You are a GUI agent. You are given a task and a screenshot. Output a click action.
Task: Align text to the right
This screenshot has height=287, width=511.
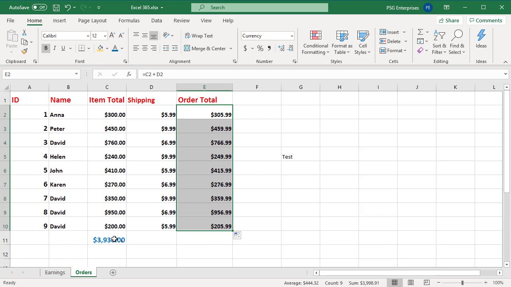(154, 48)
